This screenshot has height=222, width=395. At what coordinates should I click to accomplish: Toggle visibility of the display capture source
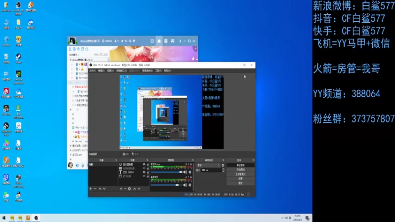pos(144,164)
